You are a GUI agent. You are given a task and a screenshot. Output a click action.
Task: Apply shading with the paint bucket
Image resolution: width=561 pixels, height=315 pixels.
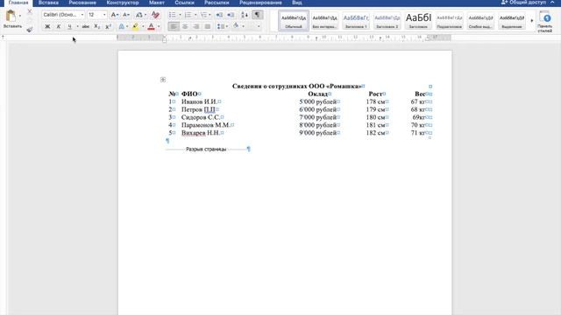tap(236, 25)
